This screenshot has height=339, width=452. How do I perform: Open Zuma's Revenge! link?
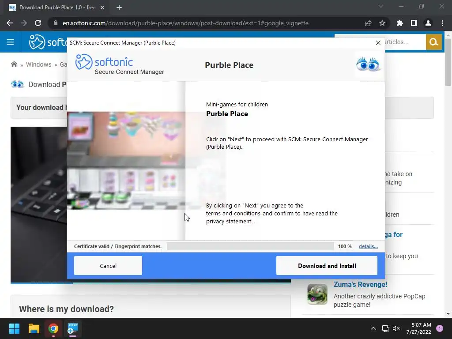[x=360, y=284]
